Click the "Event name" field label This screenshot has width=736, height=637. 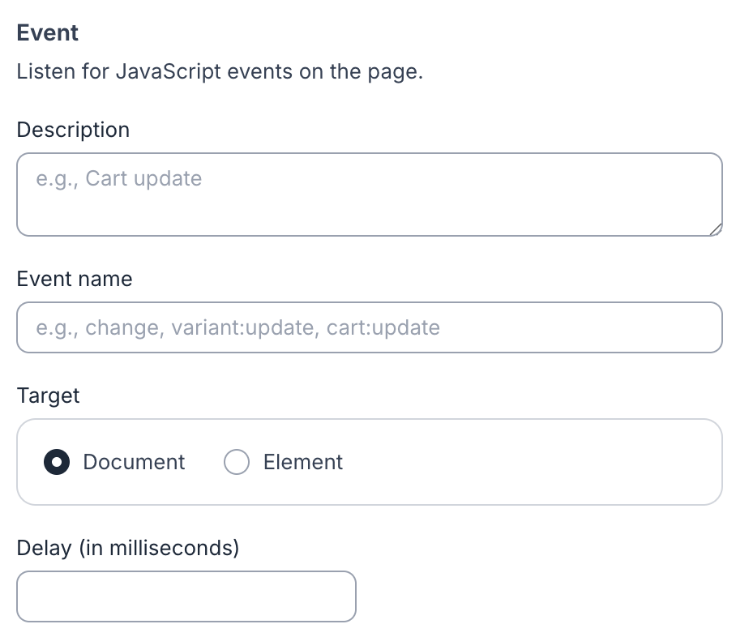click(x=75, y=280)
